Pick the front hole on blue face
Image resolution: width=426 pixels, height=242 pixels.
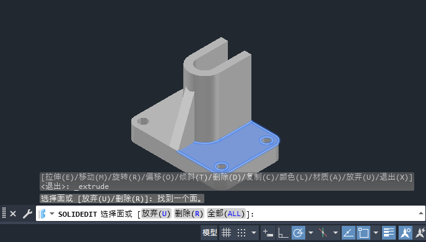click(x=222, y=166)
